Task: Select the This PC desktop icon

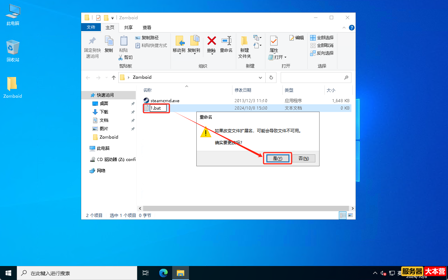Action: click(13, 15)
